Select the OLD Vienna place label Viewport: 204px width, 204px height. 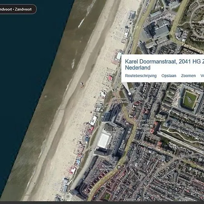pos(141,133)
